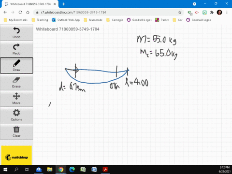Open Outlook Web App bookmark

click(x=66, y=20)
